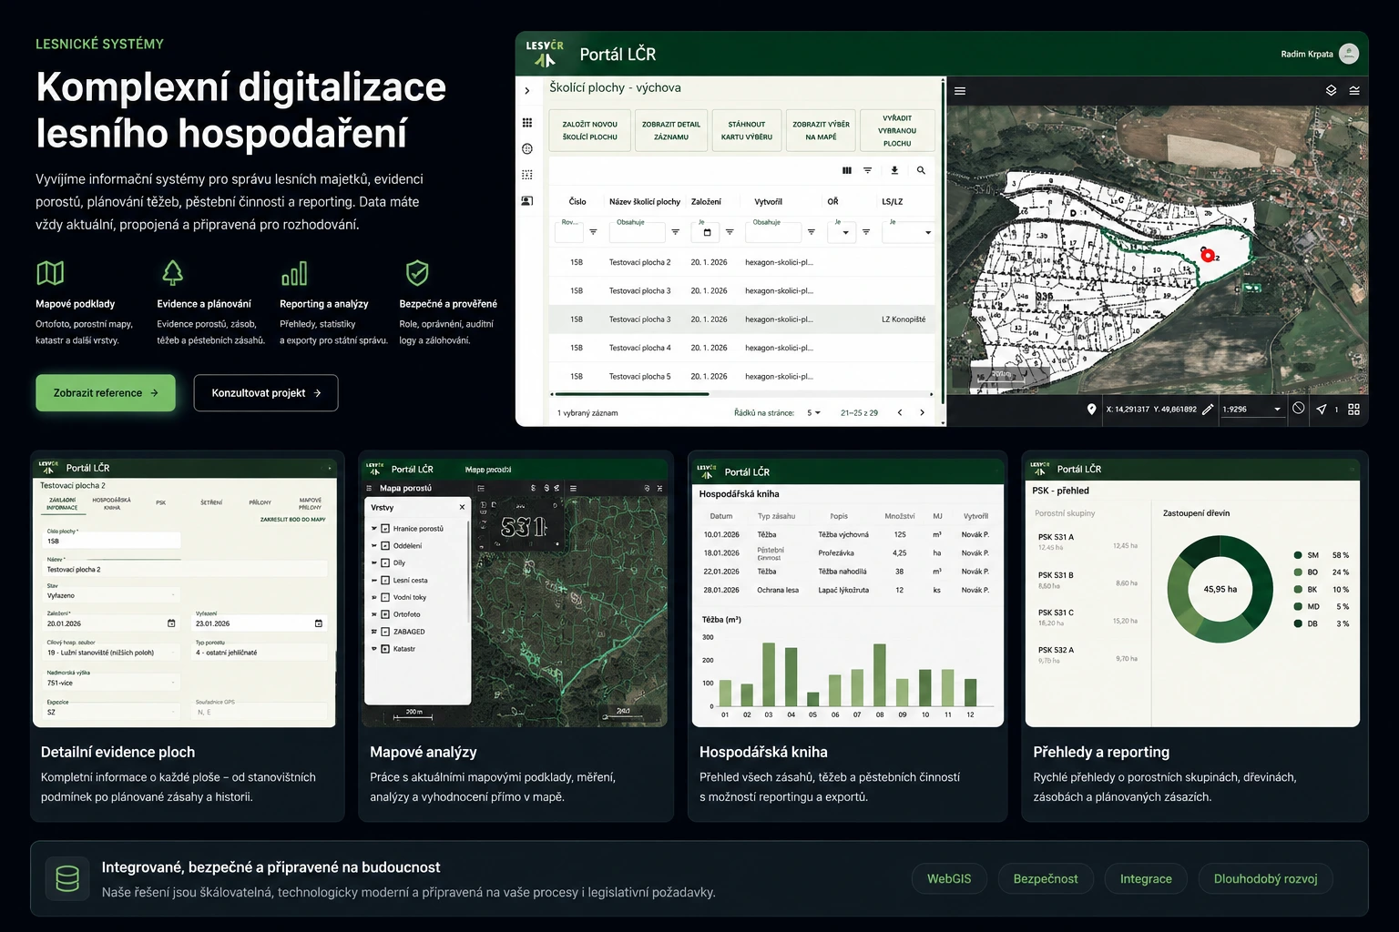
Task: Click the calendar icon in the Založení field
Action: tap(171, 623)
